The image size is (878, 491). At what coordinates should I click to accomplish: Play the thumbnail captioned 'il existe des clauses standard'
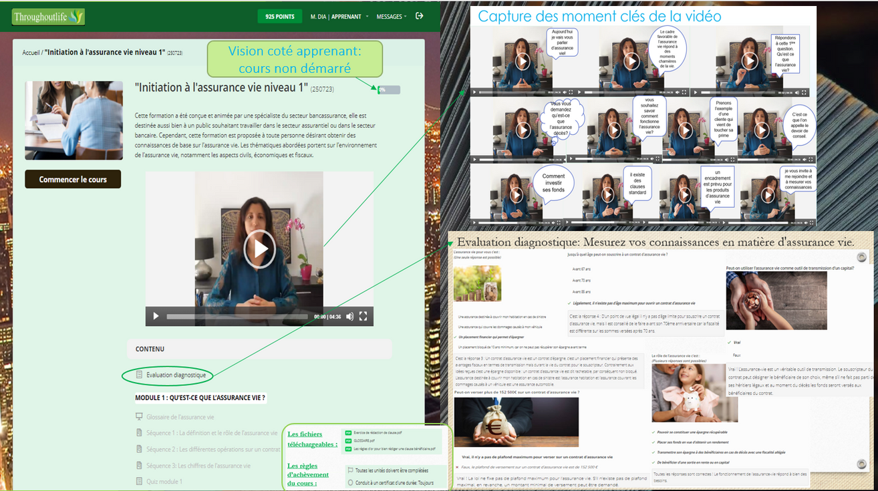coord(607,196)
